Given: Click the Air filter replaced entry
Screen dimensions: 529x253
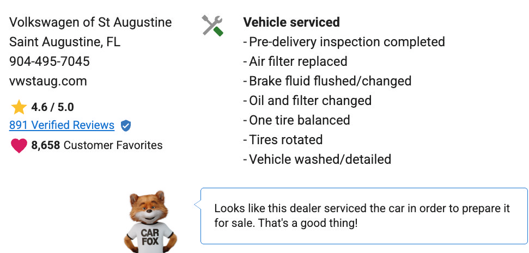Looking at the screenshot, I should (x=295, y=61).
